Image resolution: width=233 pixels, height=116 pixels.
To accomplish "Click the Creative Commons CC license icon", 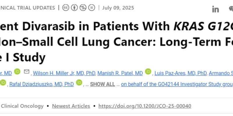I will point(66,8).
